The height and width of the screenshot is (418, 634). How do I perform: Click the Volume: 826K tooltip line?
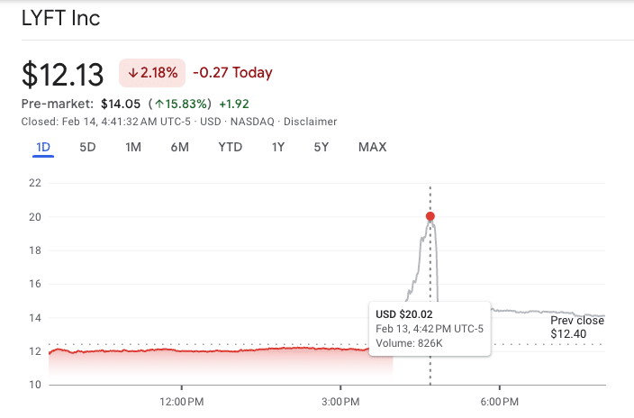click(409, 343)
